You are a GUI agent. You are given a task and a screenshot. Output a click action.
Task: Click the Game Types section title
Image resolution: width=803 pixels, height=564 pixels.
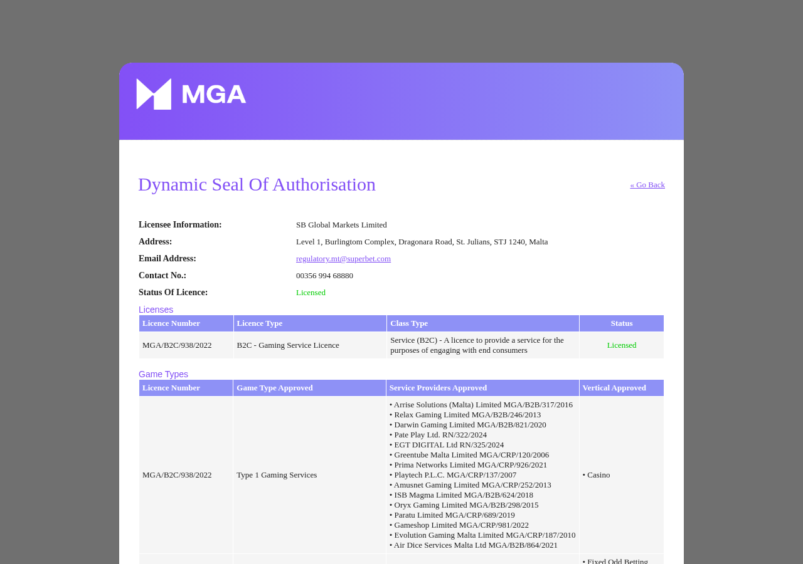click(x=163, y=374)
